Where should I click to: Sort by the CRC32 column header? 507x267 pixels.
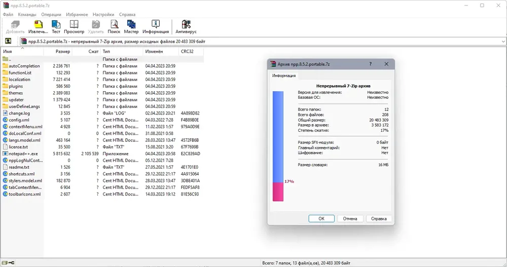tap(191, 51)
